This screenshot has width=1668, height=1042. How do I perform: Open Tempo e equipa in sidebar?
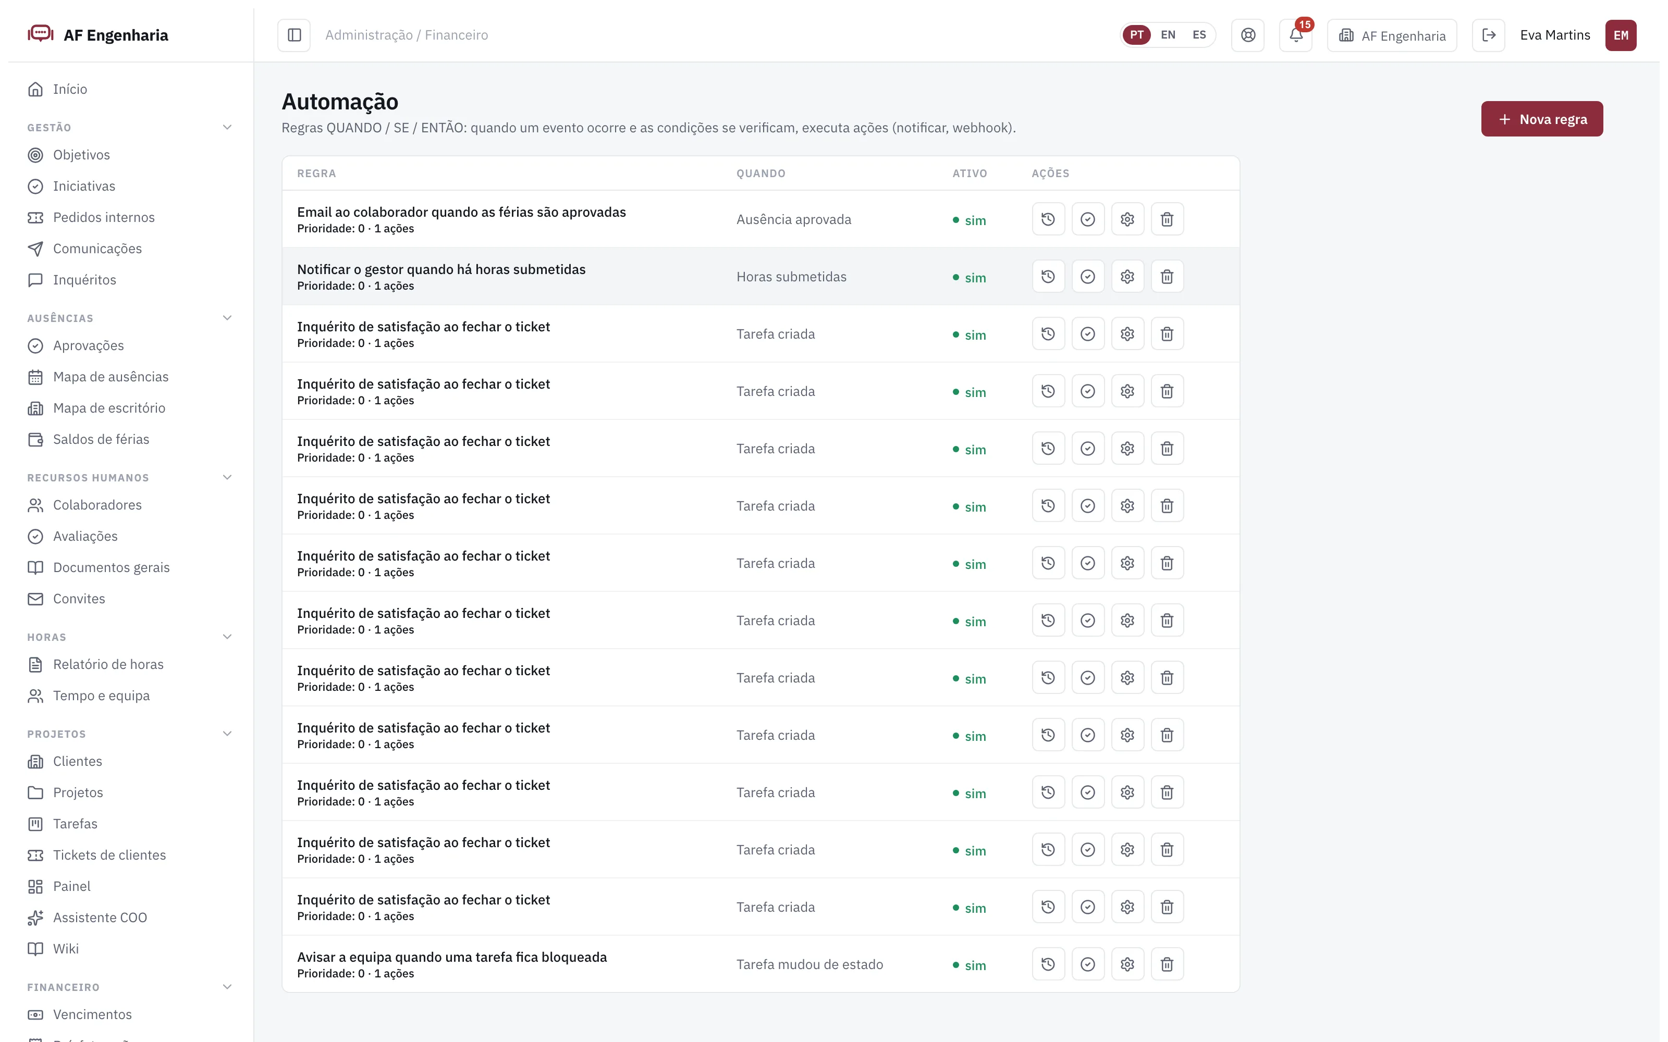[x=130, y=696]
